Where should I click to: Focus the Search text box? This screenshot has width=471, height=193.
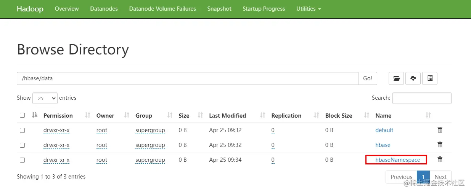421,98
